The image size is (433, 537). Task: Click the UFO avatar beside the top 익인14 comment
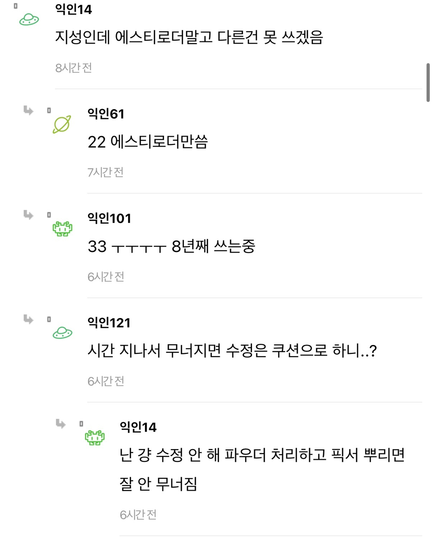pos(29,19)
